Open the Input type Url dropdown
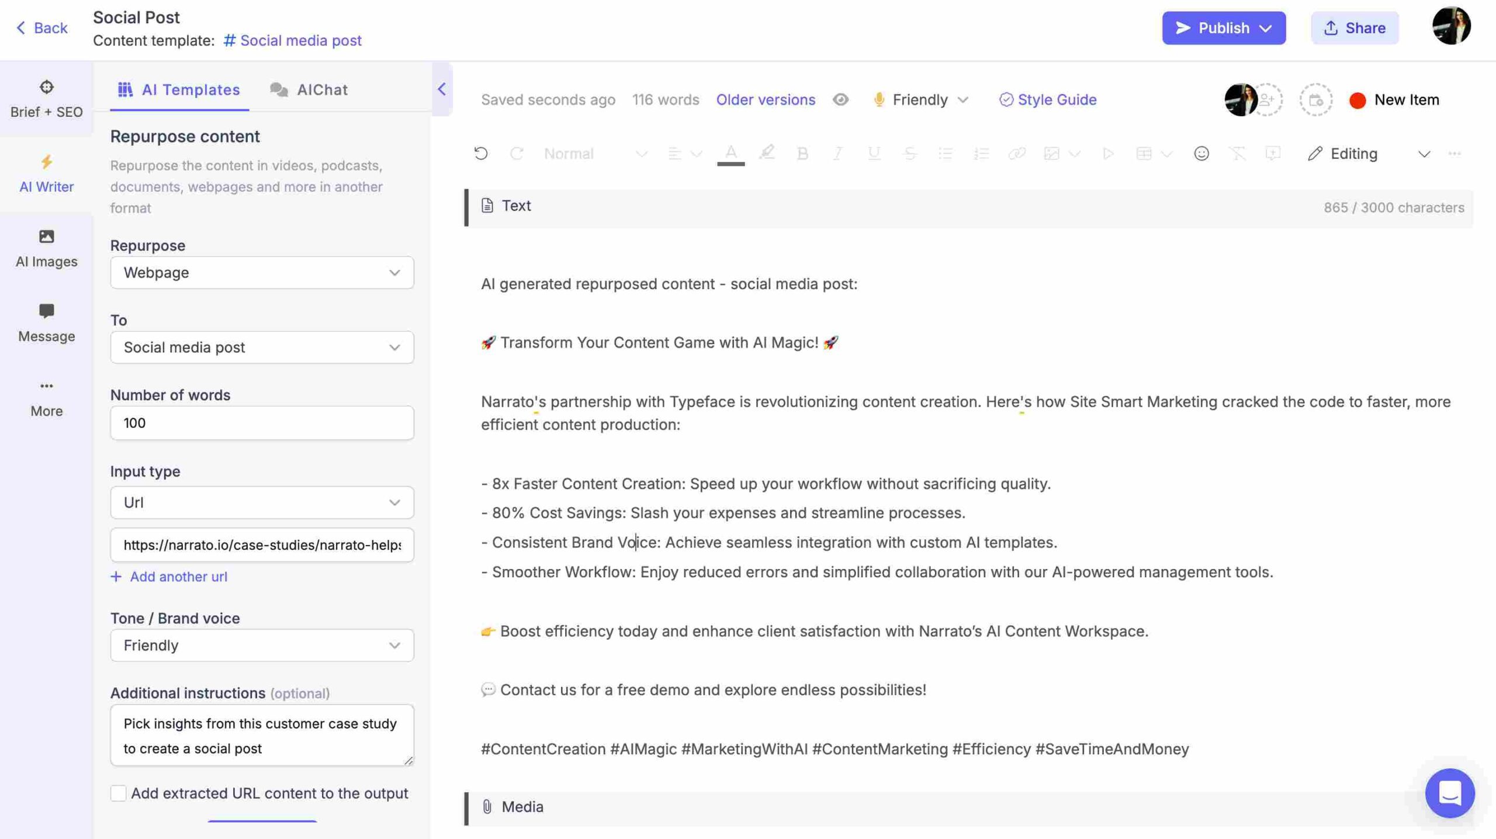This screenshot has width=1496, height=839. (262, 502)
